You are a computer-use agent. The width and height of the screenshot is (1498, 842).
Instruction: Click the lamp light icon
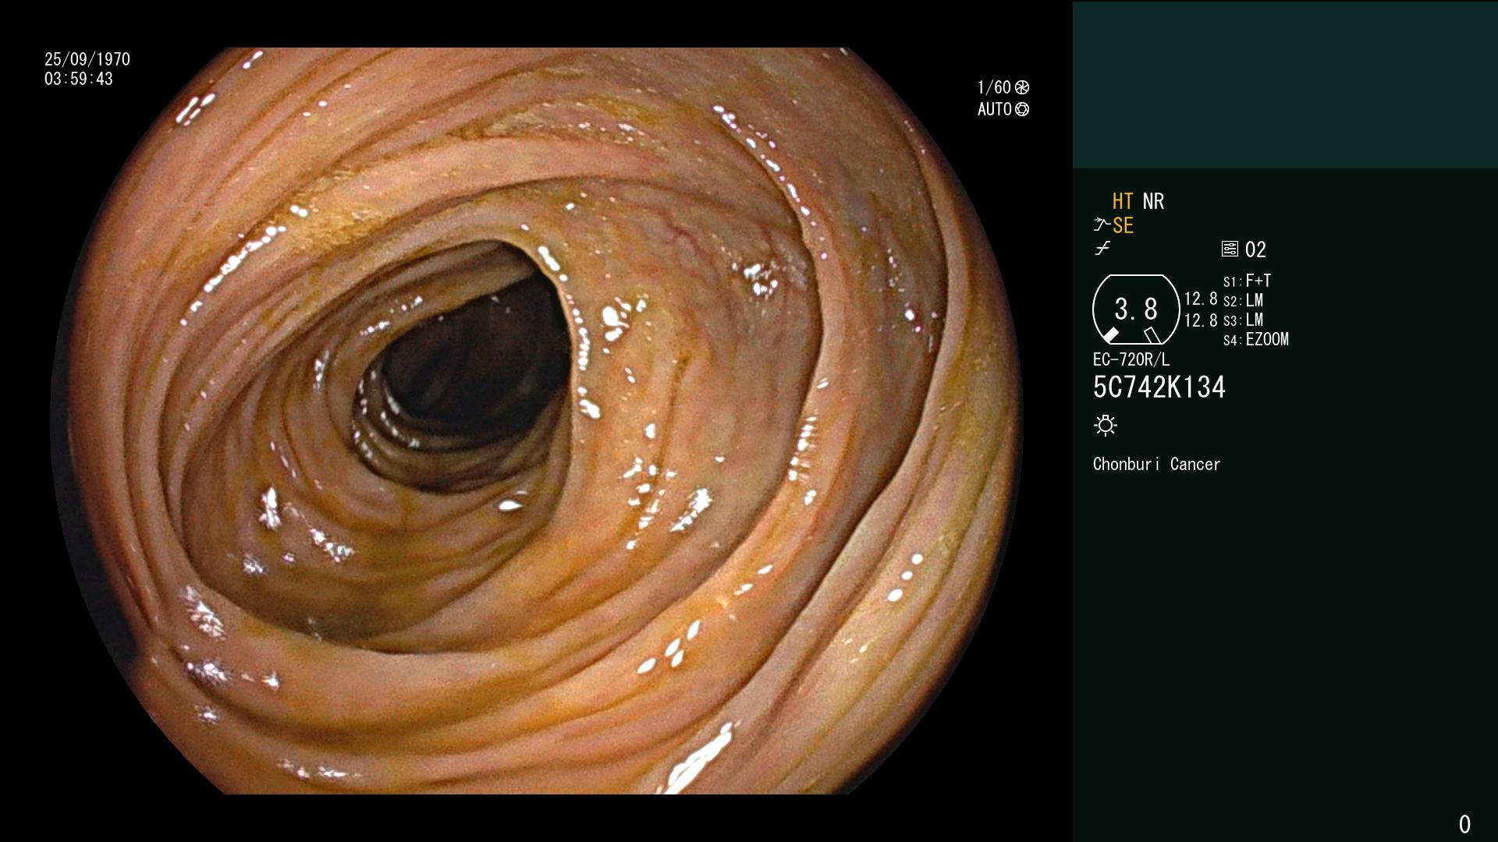pyautogui.click(x=1106, y=426)
